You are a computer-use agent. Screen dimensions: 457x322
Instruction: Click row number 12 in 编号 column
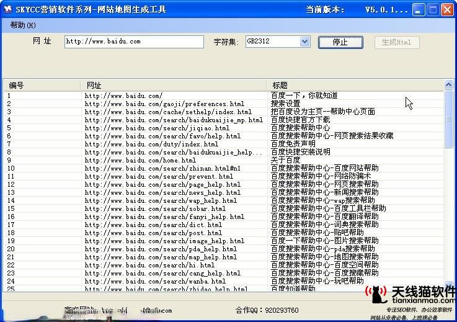click(11, 185)
